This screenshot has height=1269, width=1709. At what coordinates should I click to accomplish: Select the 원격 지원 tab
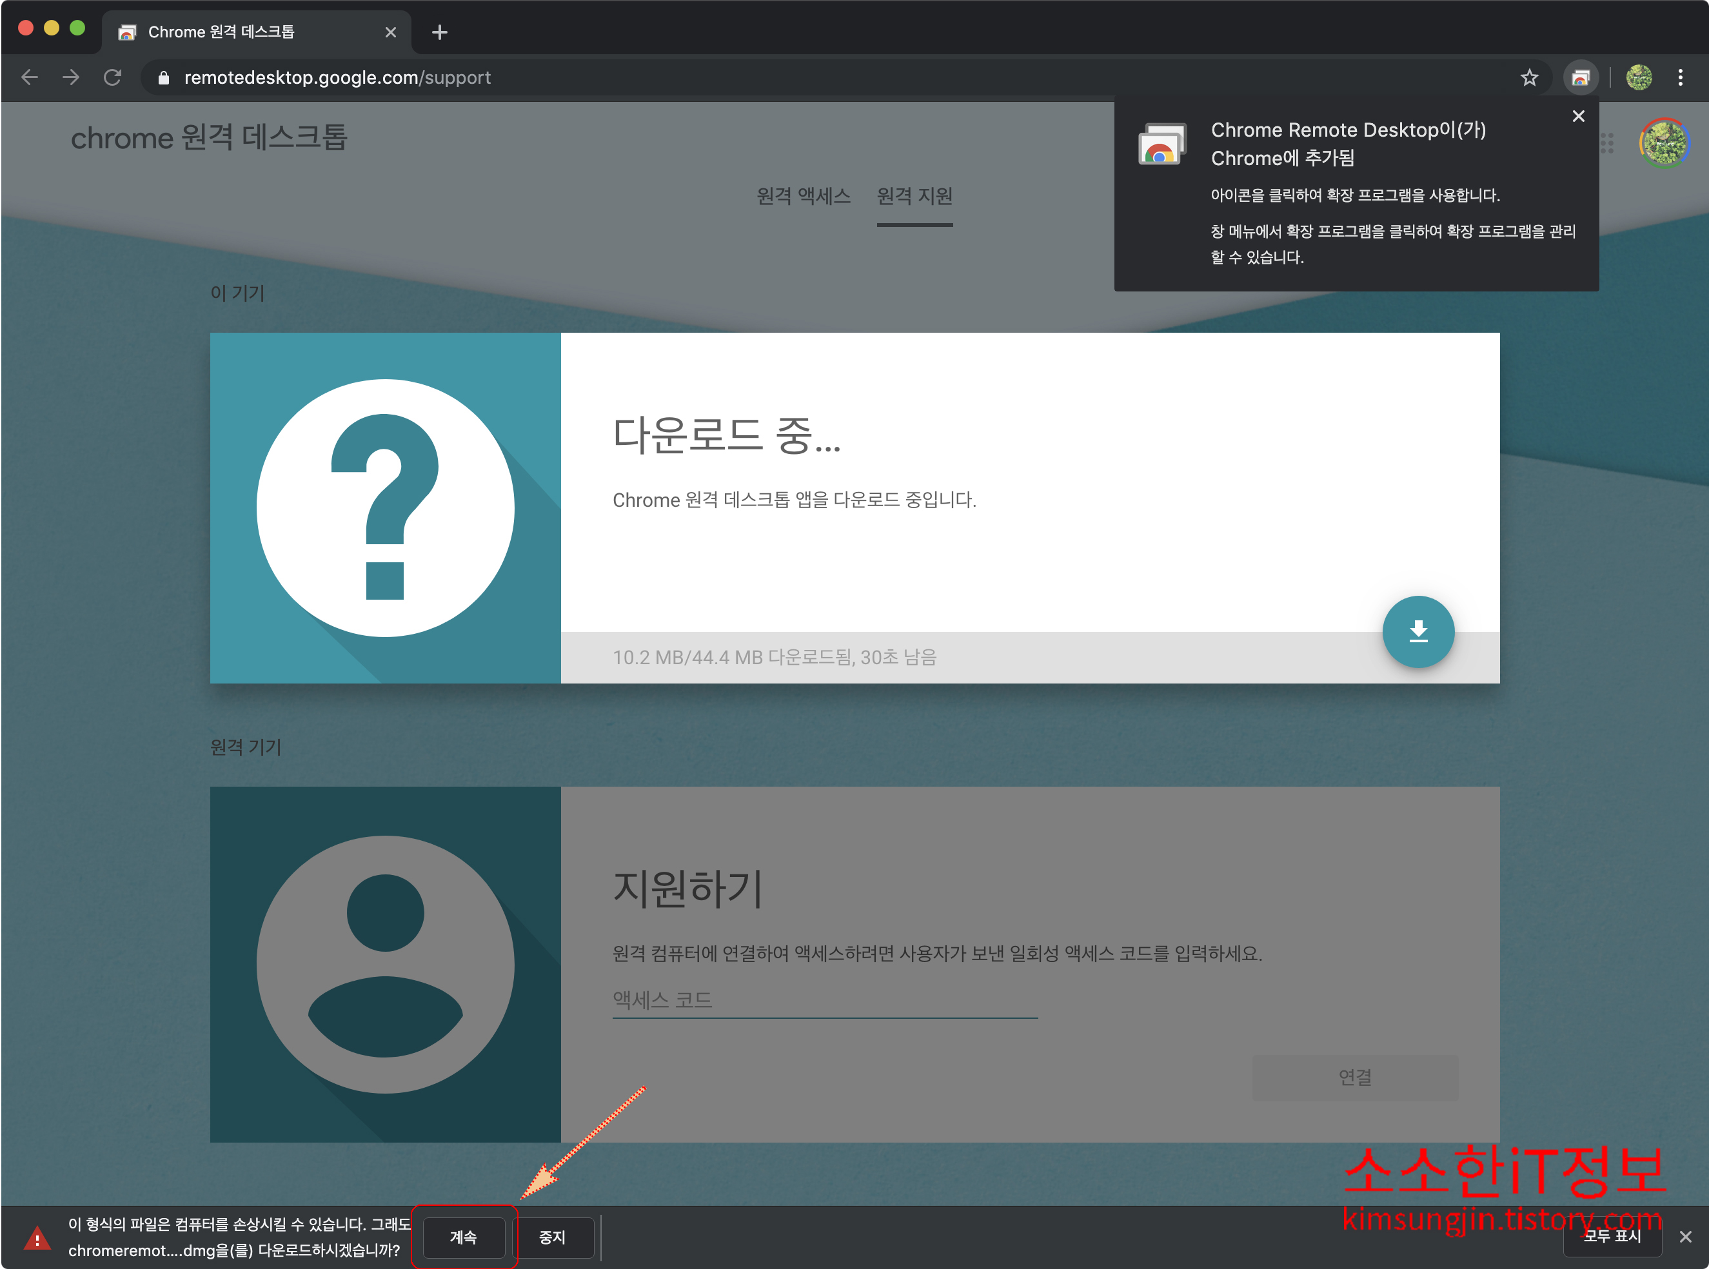914,196
